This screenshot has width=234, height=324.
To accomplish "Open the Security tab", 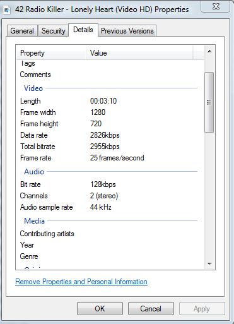I will click(x=54, y=31).
